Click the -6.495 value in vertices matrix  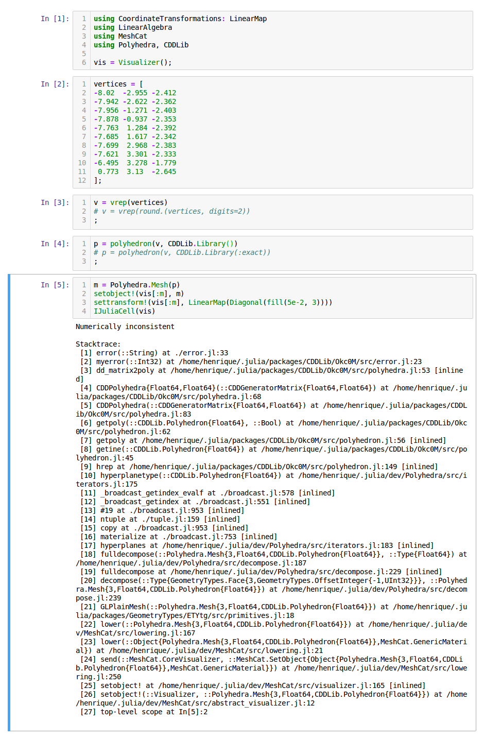coord(106,163)
